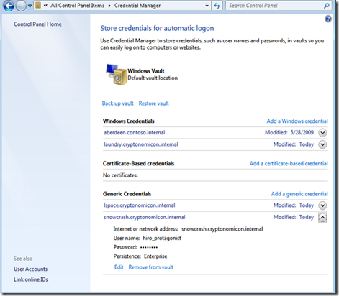This screenshot has height=296, width=339.
Task: Click the Restore vault link
Action: pos(154,103)
